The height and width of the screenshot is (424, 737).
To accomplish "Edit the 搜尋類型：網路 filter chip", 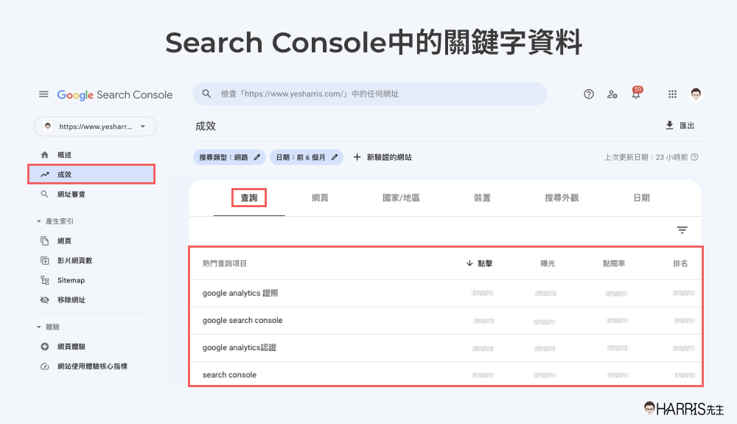I will coord(229,158).
